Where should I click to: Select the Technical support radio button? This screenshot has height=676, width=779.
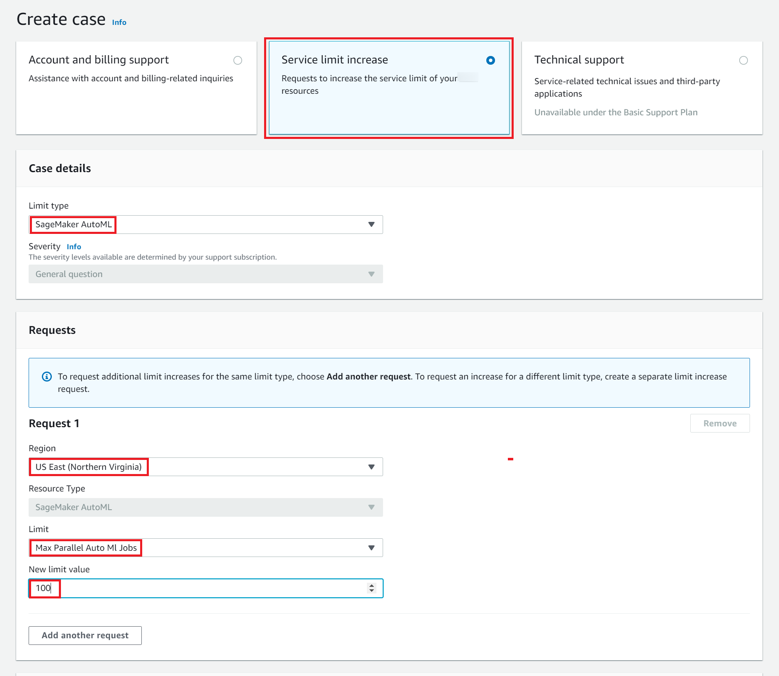743,61
